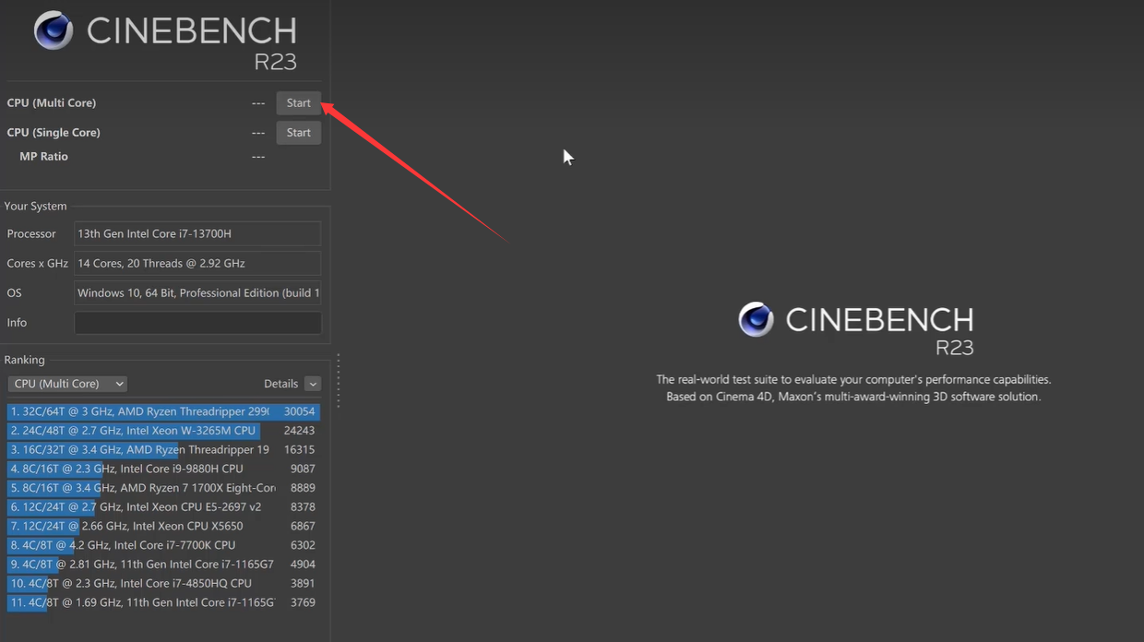This screenshot has width=1144, height=642.
Task: Click the Your System section heading
Action: coord(35,207)
